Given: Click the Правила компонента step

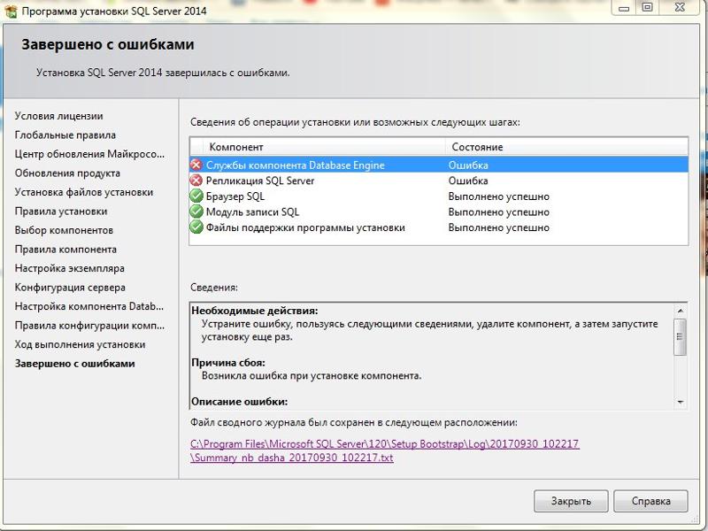Looking at the screenshot, I should [65, 250].
